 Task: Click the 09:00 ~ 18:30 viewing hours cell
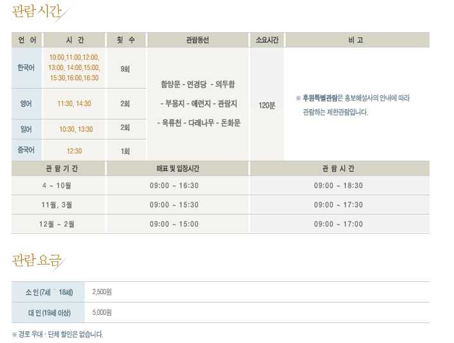pos(338,186)
